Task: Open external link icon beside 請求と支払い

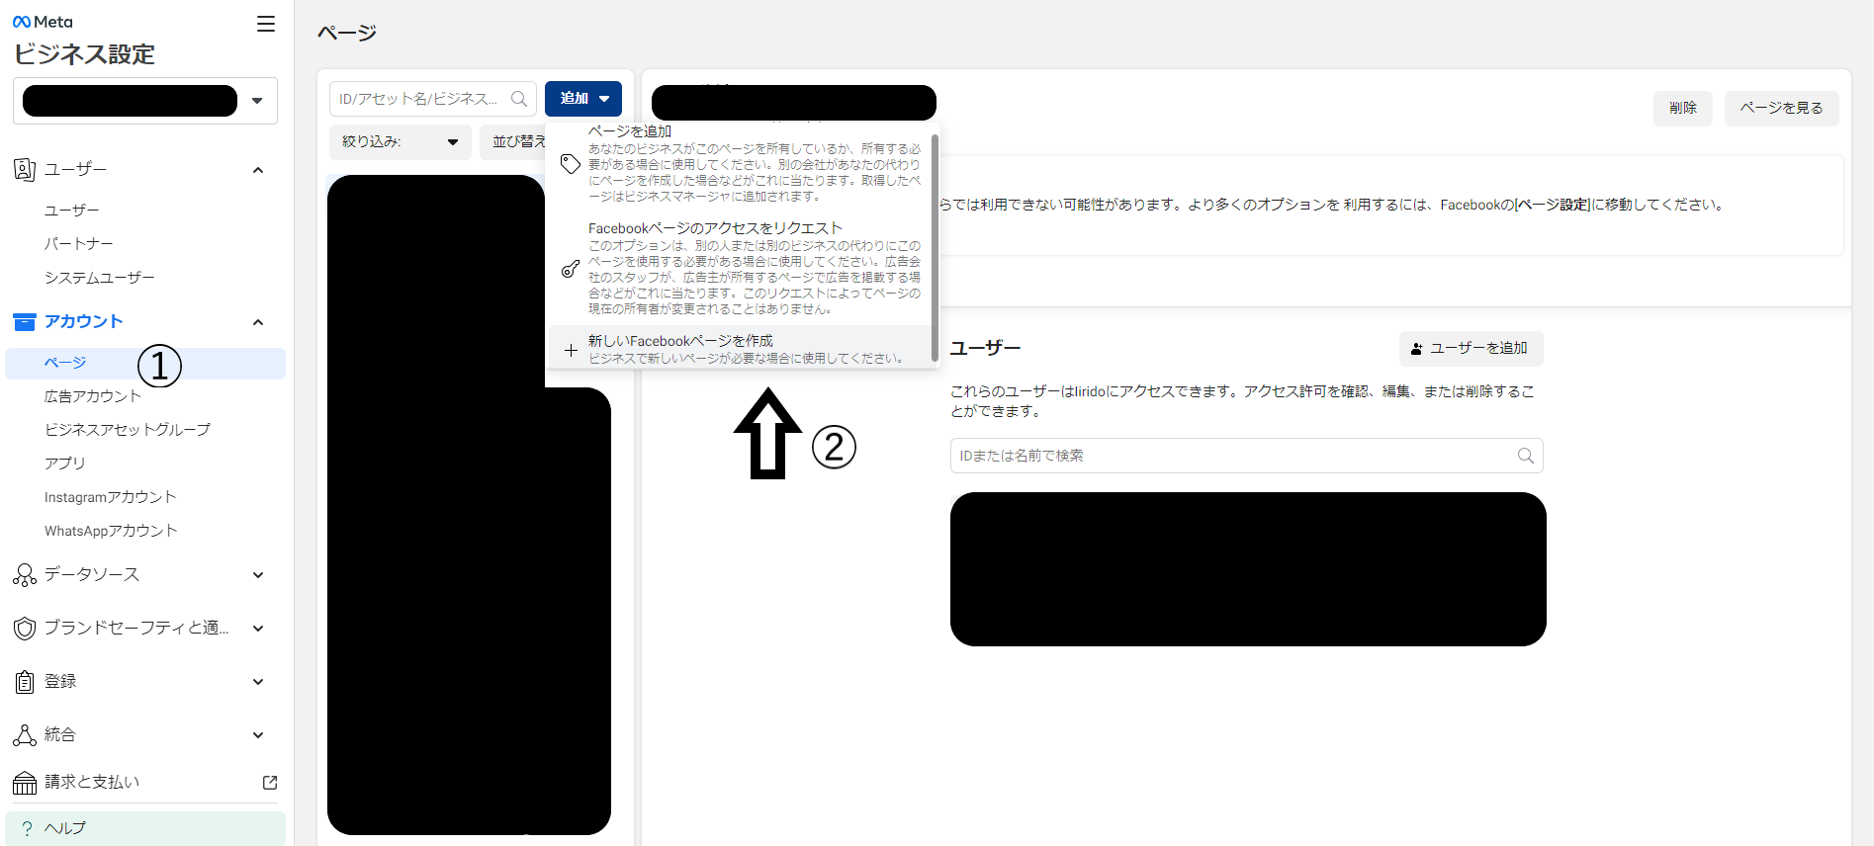Action: (270, 782)
